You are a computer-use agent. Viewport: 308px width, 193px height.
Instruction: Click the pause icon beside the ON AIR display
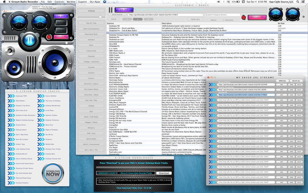[110, 10]
